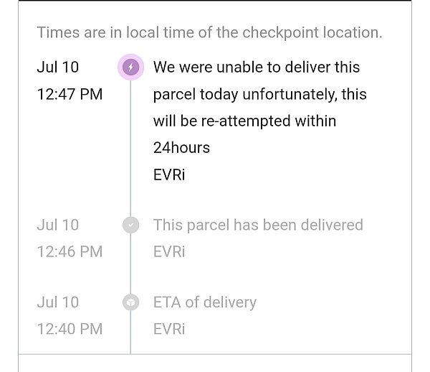Click the 12:47 PM timestamp
This screenshot has width=430, height=372.
pos(70,94)
